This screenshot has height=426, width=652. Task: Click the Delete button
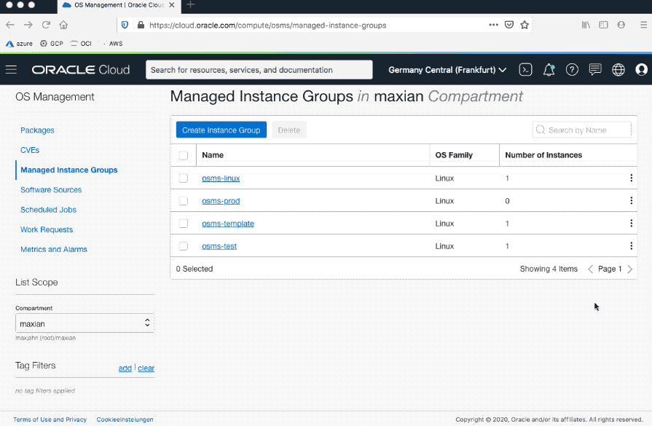(289, 130)
